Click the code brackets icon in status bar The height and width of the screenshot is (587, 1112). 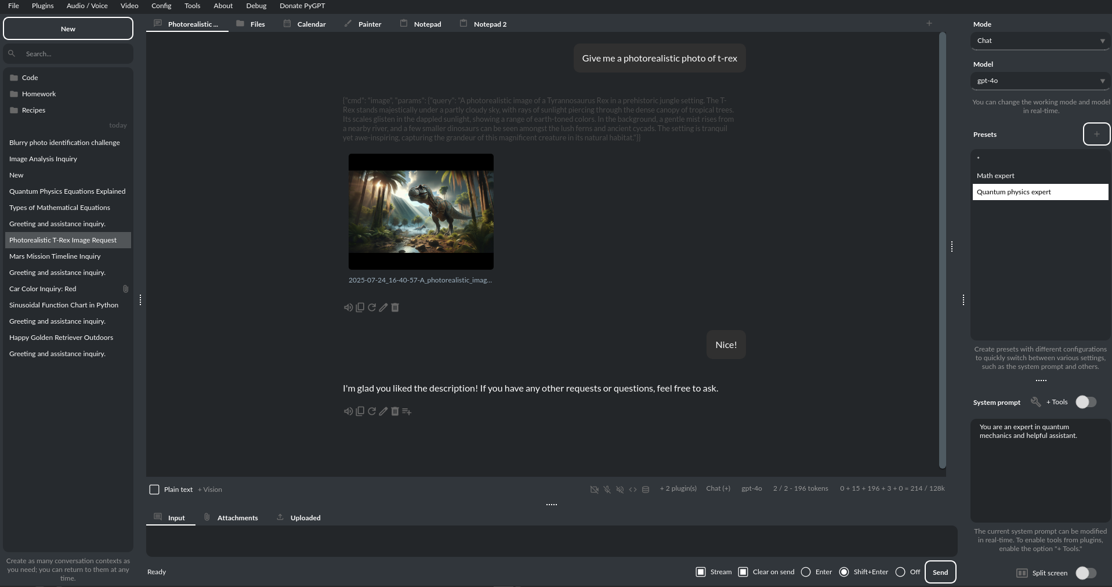633,490
